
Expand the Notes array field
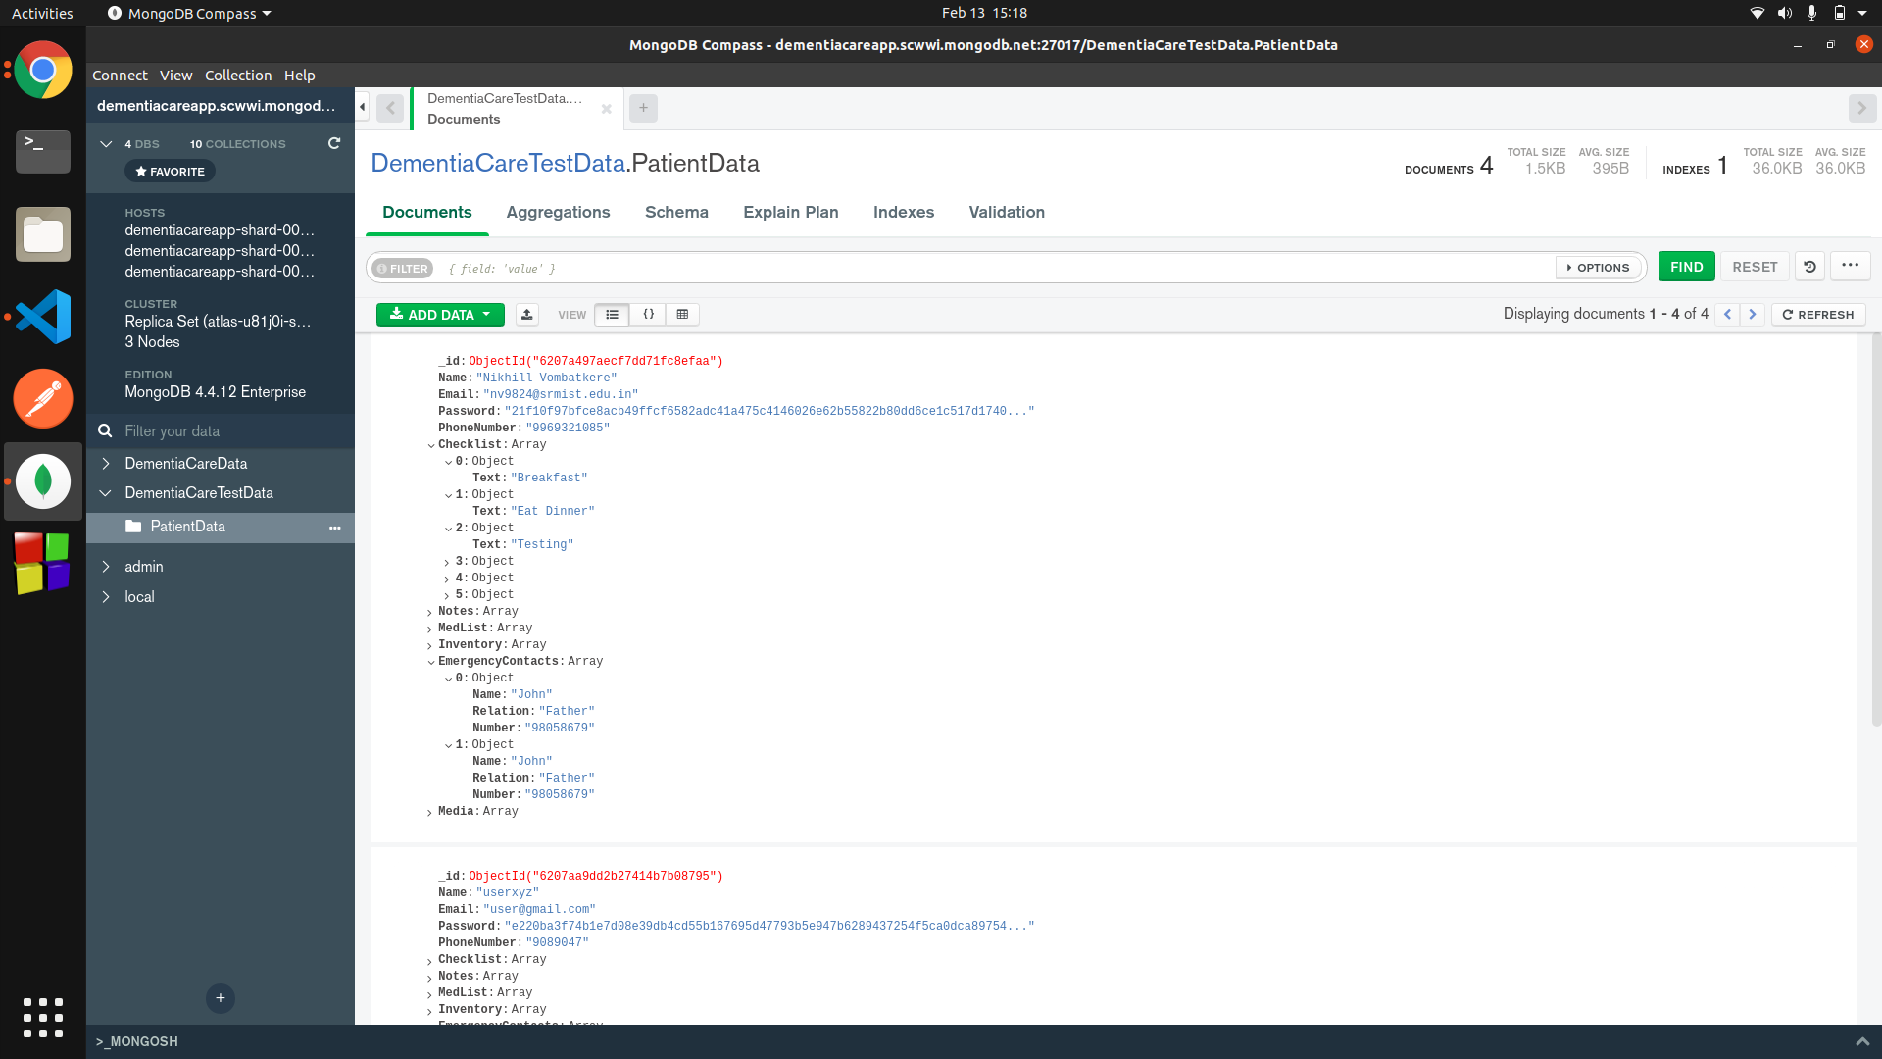coord(429,612)
